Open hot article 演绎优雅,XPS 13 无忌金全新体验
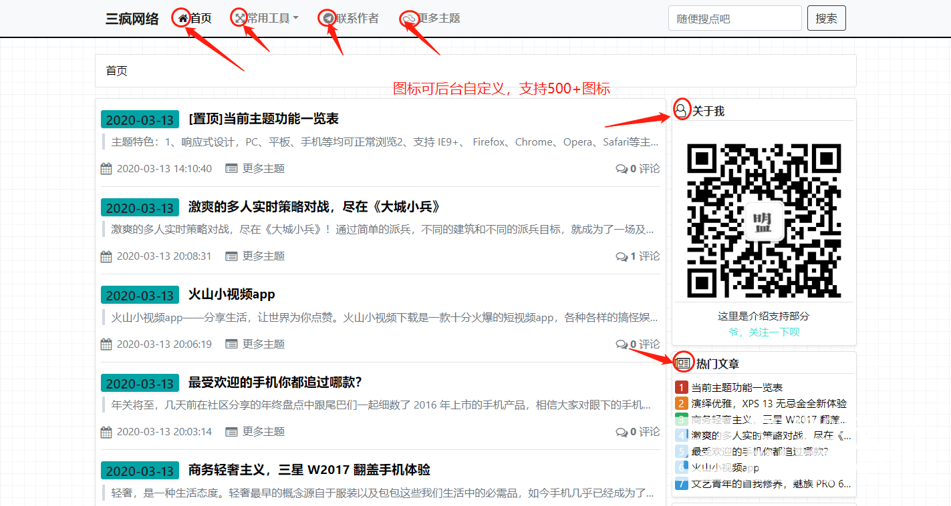This screenshot has width=951, height=506. point(769,403)
